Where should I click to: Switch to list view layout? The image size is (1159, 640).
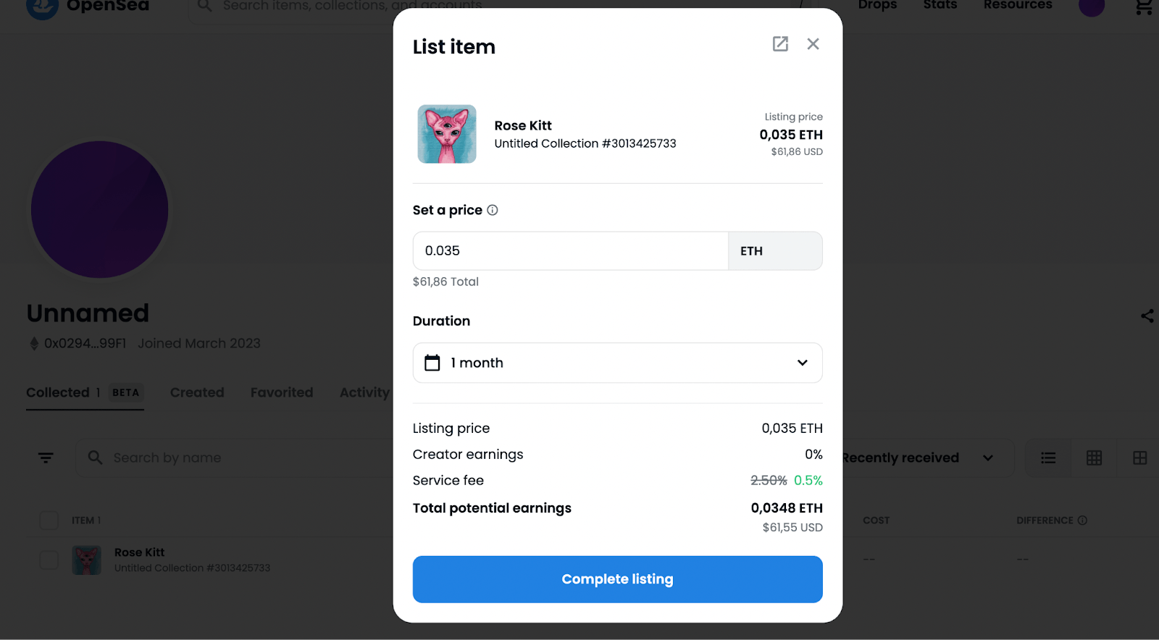[1048, 458]
